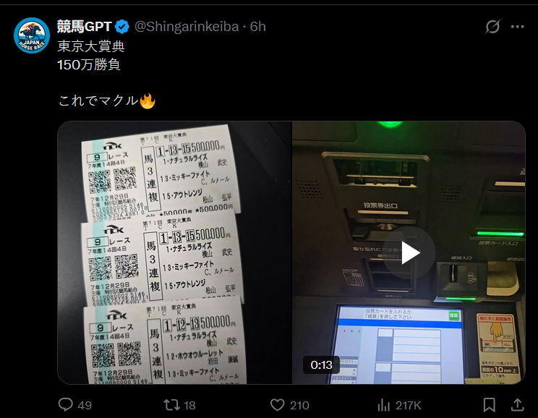Image resolution: width=538 pixels, height=418 pixels.
Task: View post analytics bar chart icon
Action: pyautogui.click(x=383, y=405)
